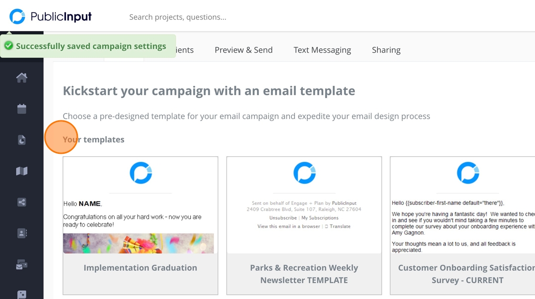Viewport: 535px width, 299px height.
Task: Open the folded map icon in sidebar
Action: [21, 171]
